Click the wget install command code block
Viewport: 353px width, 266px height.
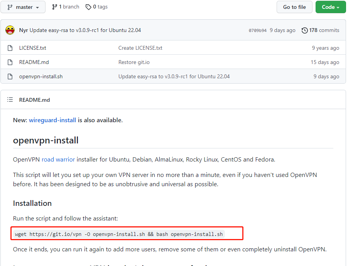click(x=119, y=234)
